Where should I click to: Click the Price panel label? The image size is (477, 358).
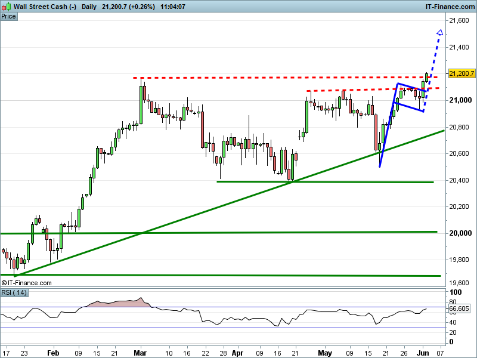pyautogui.click(x=8, y=17)
